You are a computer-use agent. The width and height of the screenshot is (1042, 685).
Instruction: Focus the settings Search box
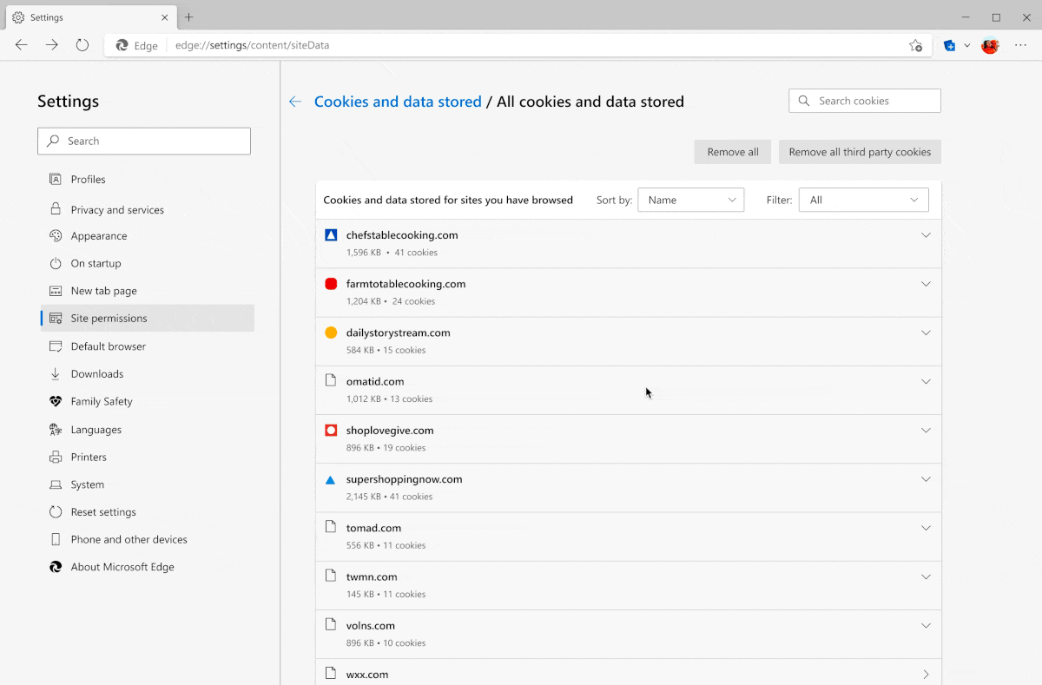[x=144, y=141]
